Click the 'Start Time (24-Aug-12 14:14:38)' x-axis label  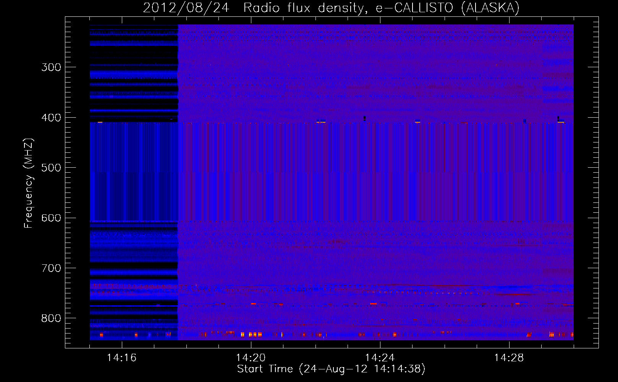pyautogui.click(x=331, y=369)
